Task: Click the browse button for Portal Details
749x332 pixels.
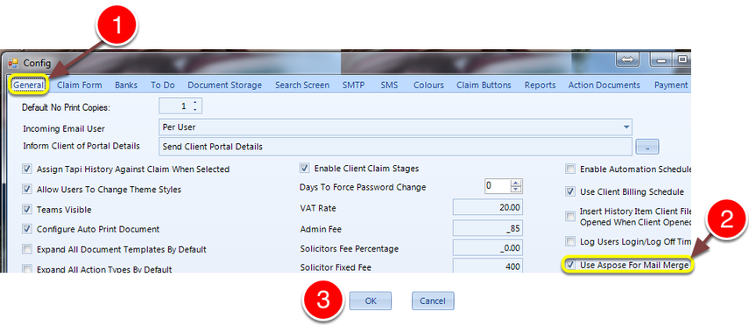Action: 647,147
